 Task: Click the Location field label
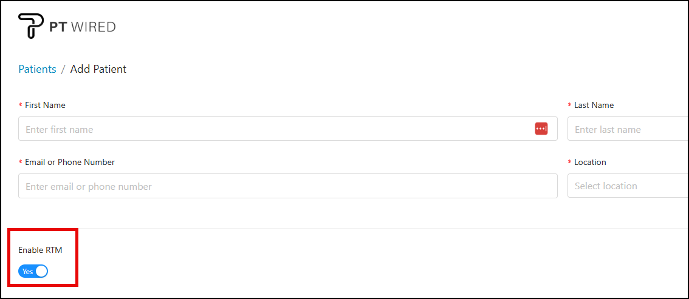point(590,162)
